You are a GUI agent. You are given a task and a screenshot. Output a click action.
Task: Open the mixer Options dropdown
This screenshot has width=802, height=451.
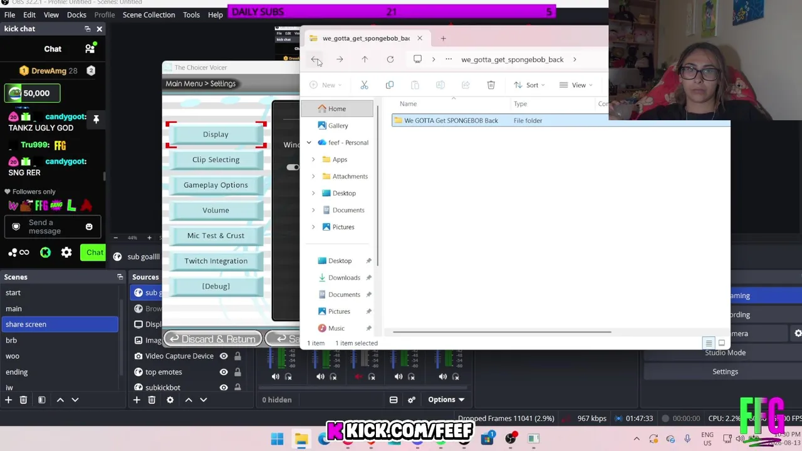coord(446,400)
